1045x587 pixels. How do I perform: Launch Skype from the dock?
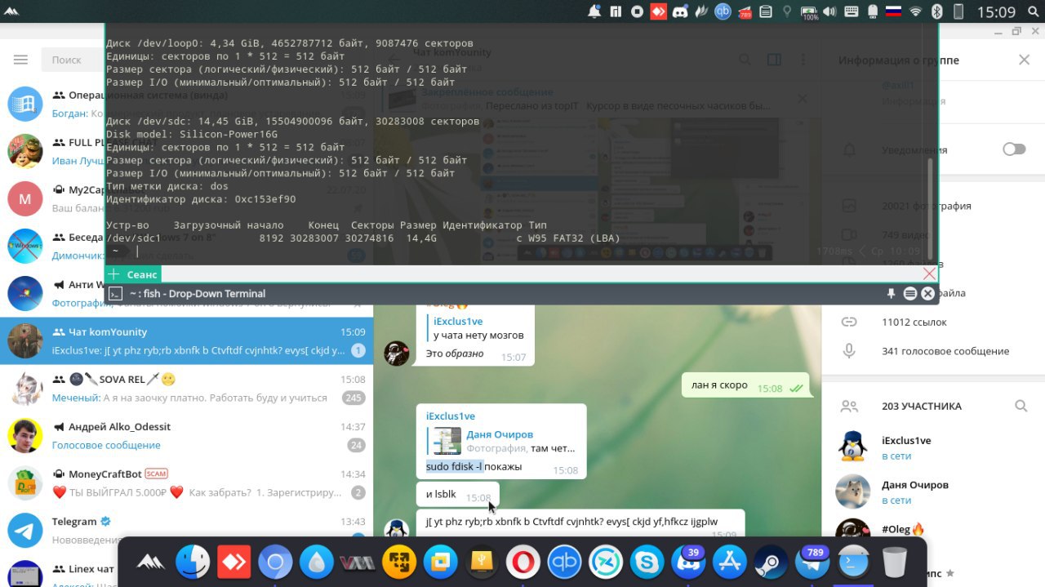pos(647,562)
